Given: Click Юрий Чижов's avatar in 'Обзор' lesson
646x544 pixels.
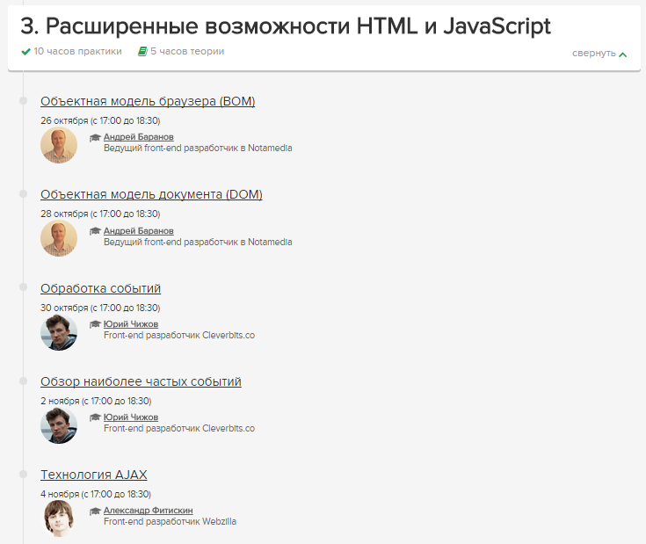Looking at the screenshot, I should (x=59, y=425).
